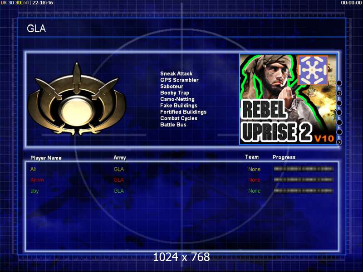
Task: Select player aby in the list
Action: coord(34,191)
